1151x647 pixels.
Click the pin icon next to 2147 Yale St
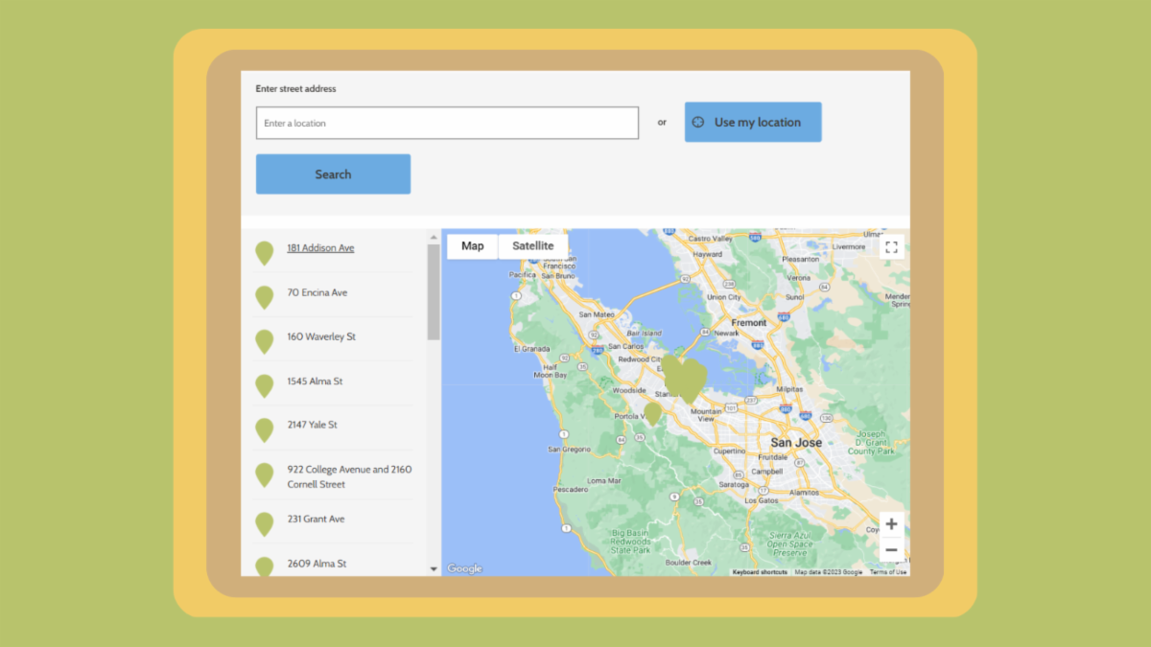click(264, 429)
